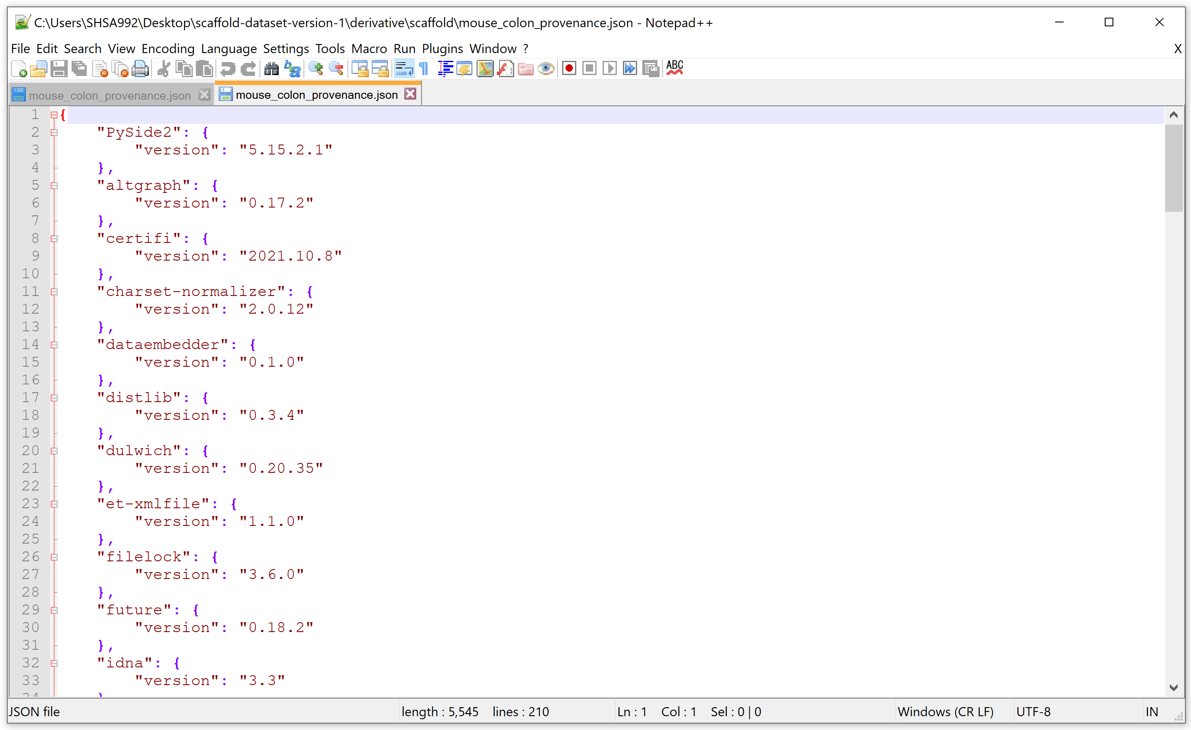This screenshot has width=1191, height=730.
Task: Switch to the inactive mouse_colon_provenance.json tab
Action: (x=109, y=95)
